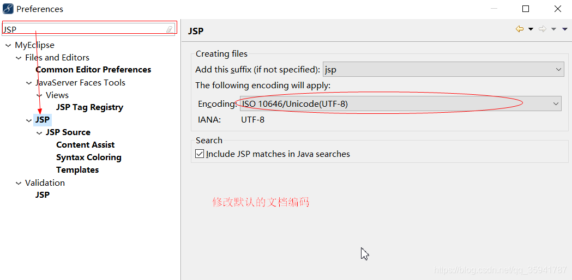
Task: Open the Content Assist preferences page
Action: (x=86, y=145)
